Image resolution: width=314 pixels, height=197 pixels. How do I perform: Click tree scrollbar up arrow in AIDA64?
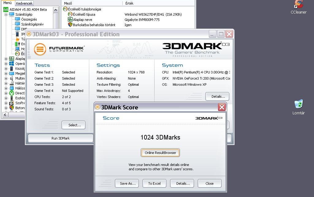(x=56, y=10)
